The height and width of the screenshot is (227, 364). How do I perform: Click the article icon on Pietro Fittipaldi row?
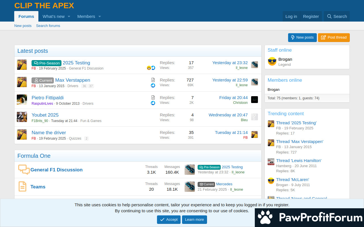point(153,98)
